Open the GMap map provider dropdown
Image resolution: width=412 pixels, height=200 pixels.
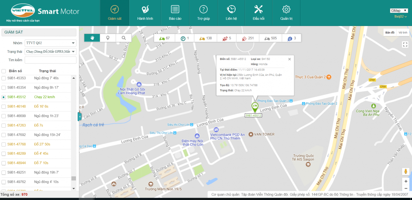click(399, 11)
